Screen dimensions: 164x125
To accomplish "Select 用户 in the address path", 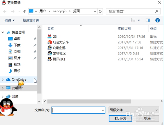I will [x=43, y=11].
